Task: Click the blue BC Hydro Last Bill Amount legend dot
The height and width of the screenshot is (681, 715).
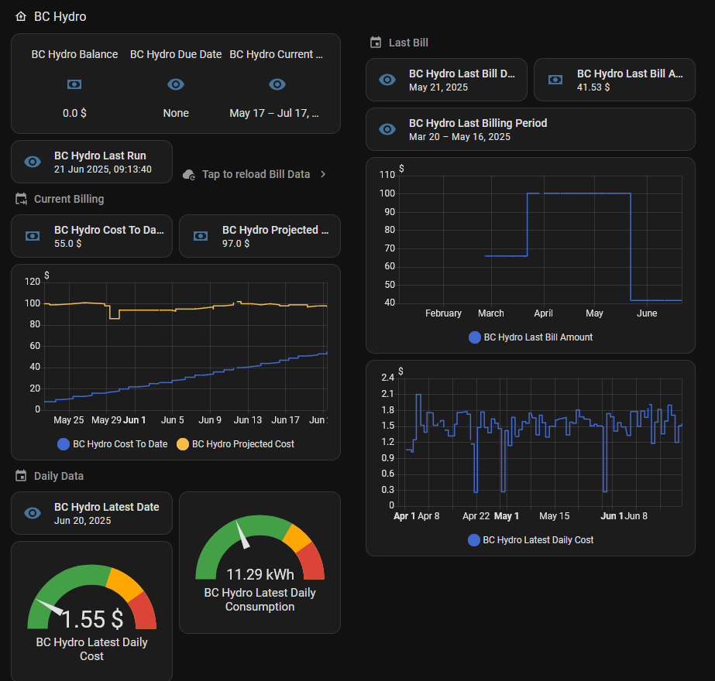Action: 475,337
